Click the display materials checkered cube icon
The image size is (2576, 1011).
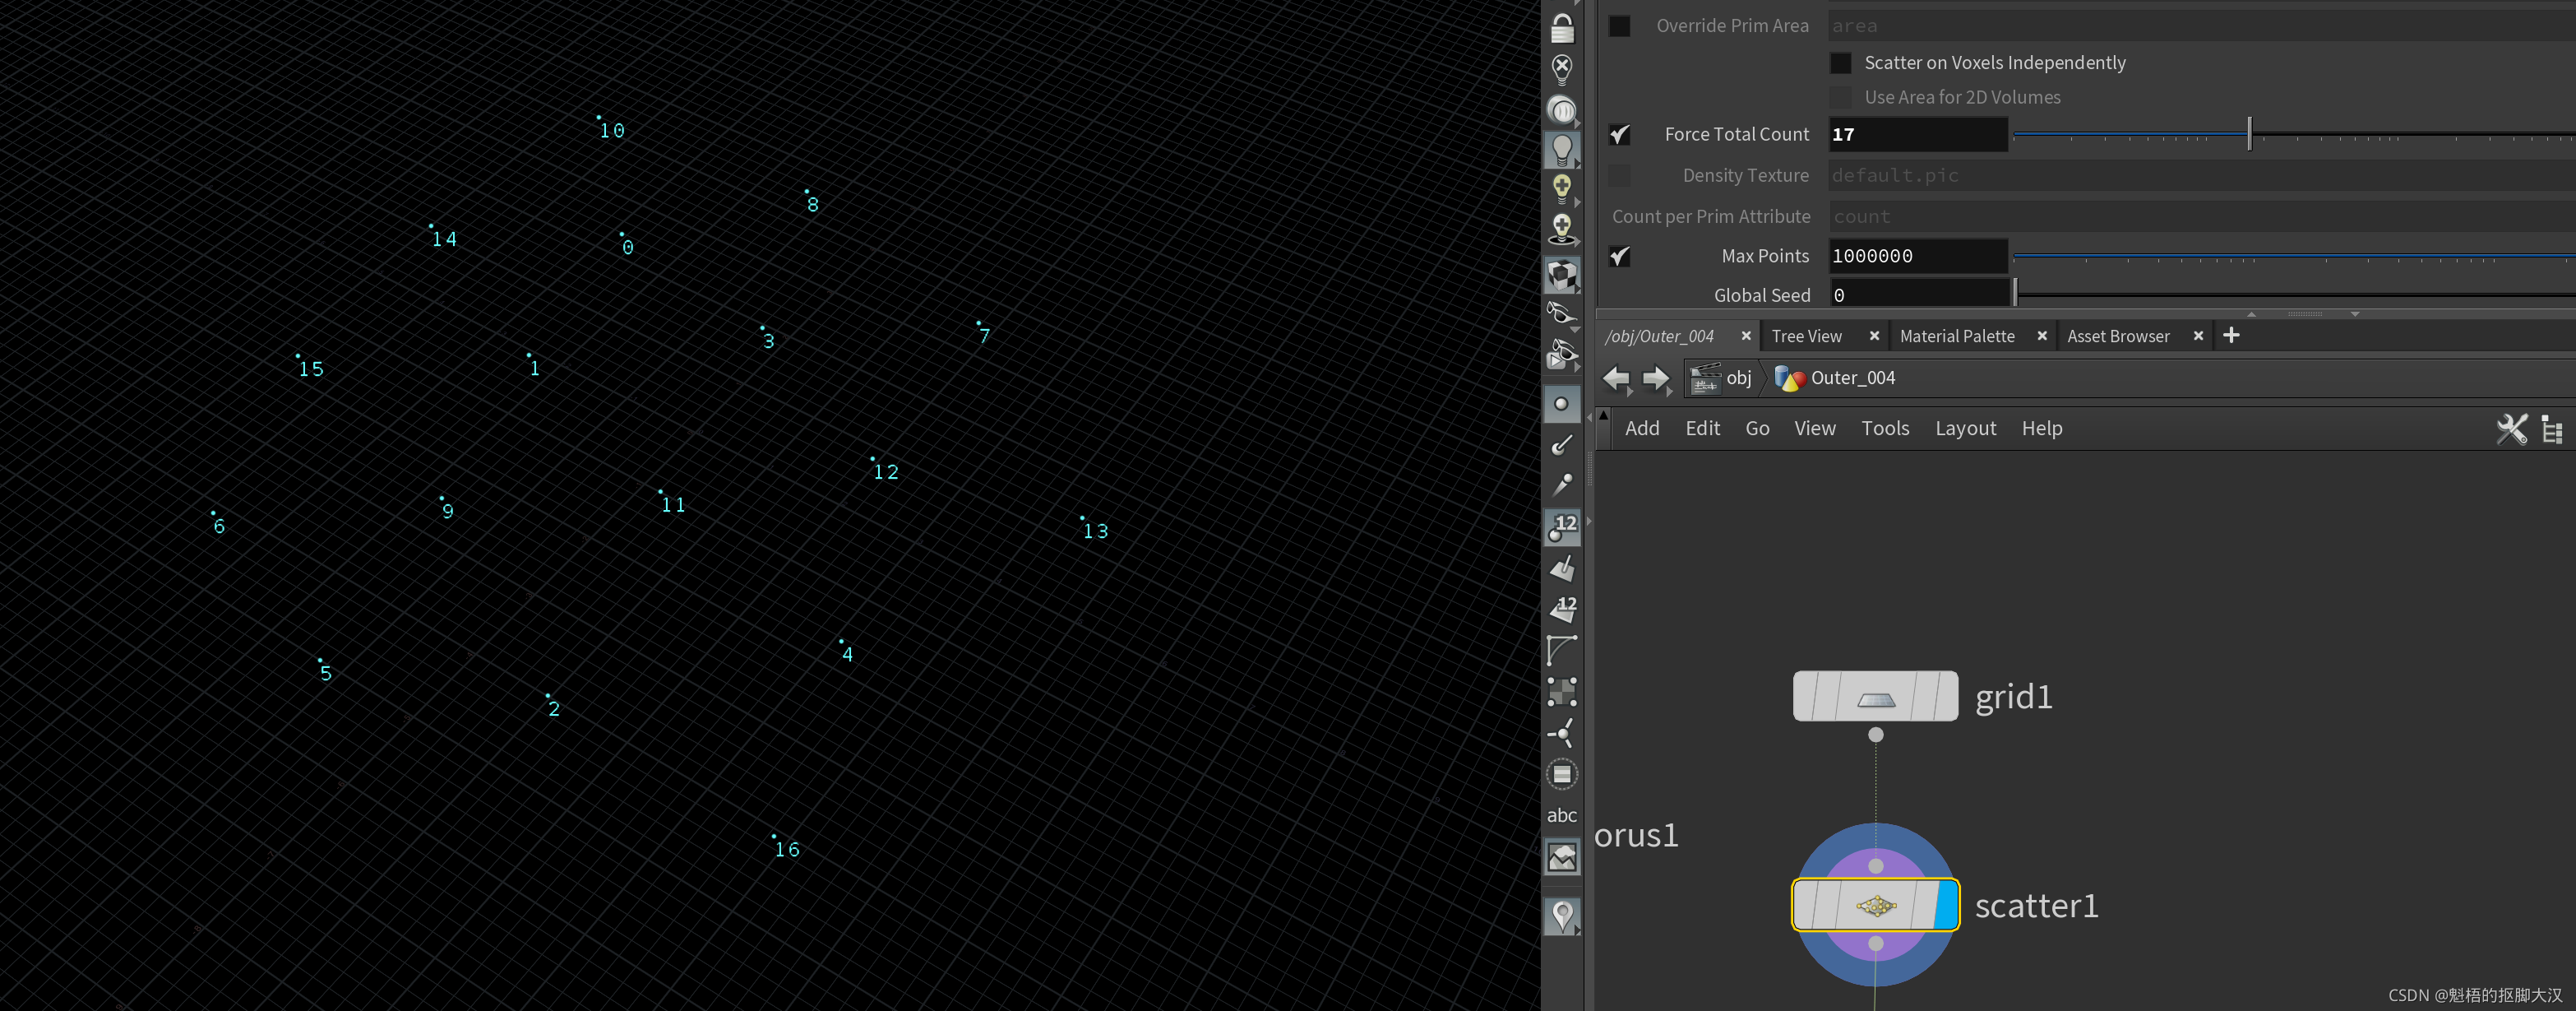[1561, 274]
